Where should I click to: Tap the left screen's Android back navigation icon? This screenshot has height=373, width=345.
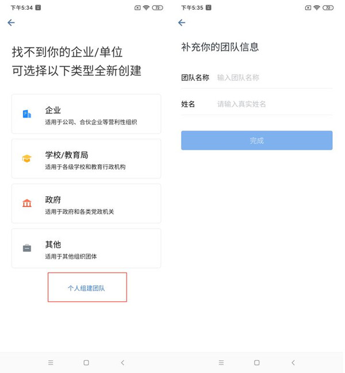point(122,363)
